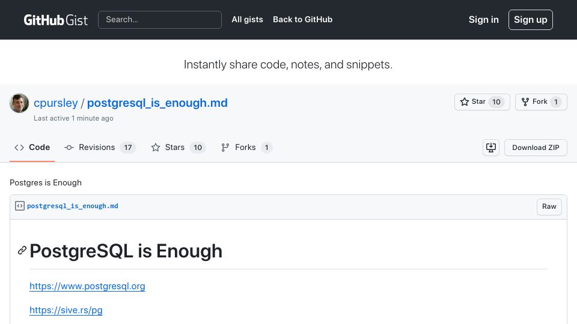The height and width of the screenshot is (324, 577).
Task: Switch to the Revisions tab
Action: click(x=100, y=148)
